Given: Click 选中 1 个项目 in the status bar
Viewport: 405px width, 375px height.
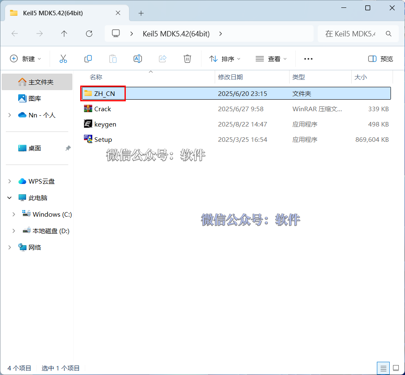Looking at the screenshot, I should pos(60,368).
